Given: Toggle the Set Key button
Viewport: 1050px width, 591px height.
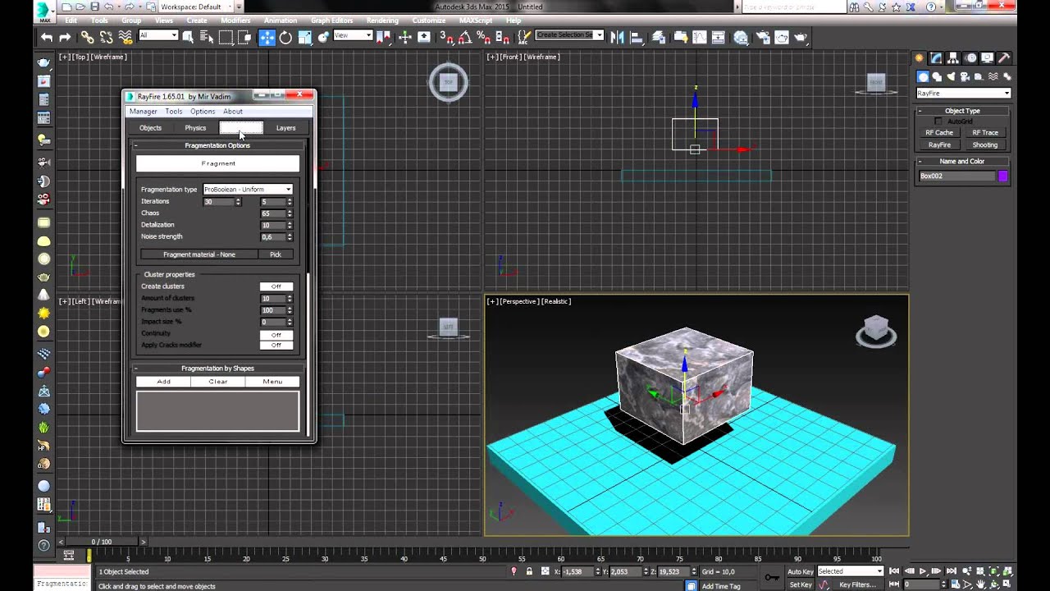Looking at the screenshot, I should [x=800, y=584].
